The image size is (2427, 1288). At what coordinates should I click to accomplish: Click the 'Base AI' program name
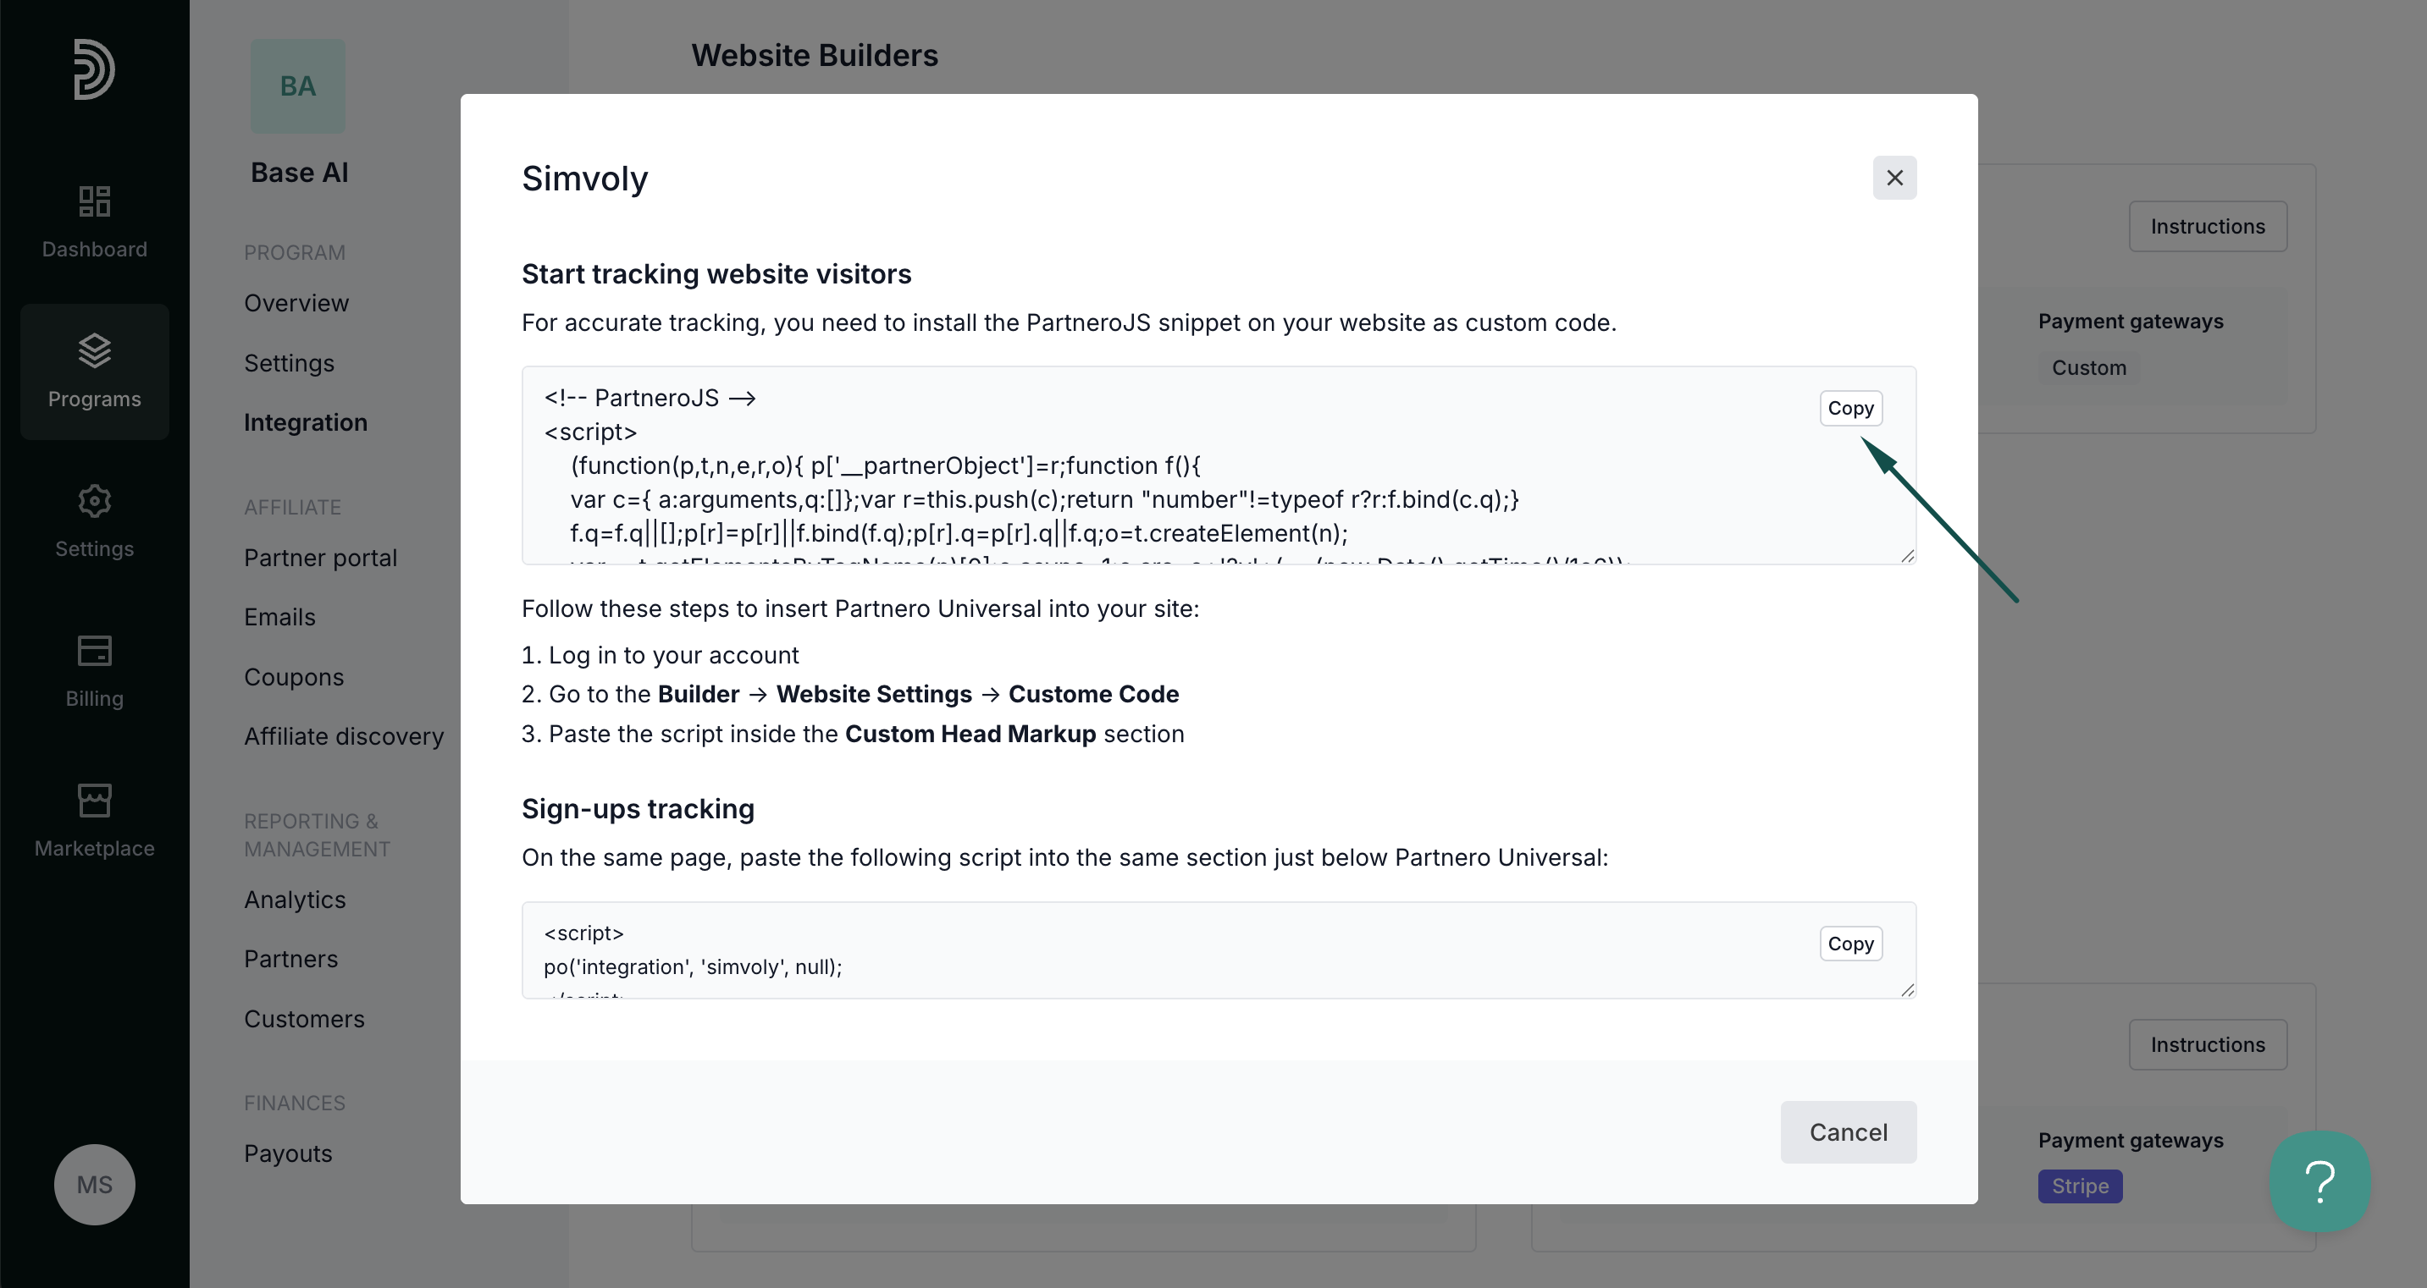[300, 173]
